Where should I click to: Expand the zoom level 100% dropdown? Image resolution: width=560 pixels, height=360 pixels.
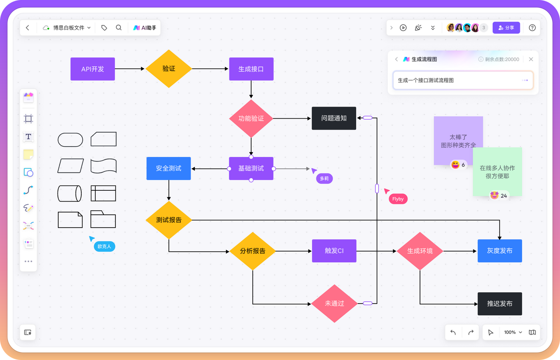[x=512, y=332]
